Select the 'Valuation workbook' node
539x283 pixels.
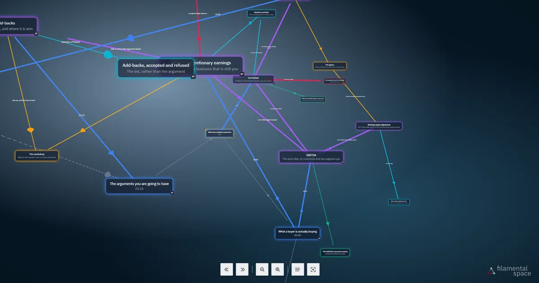point(261,13)
